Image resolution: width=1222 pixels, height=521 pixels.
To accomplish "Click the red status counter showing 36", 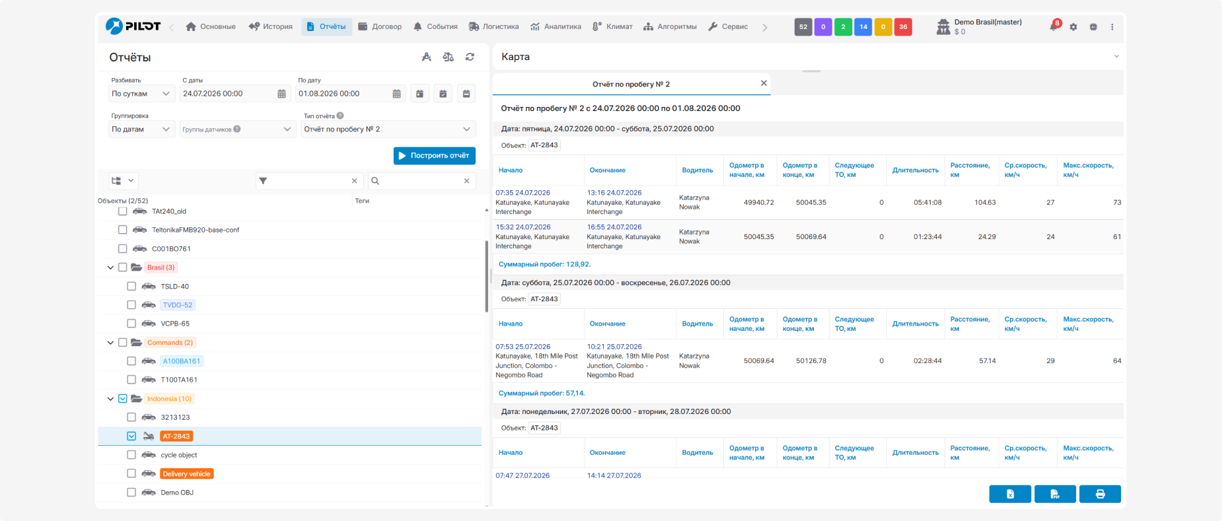I will click(903, 27).
